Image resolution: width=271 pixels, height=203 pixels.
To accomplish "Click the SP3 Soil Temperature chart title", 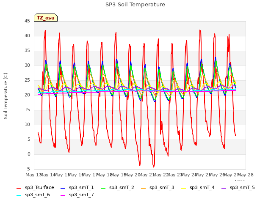I will [135, 5].
